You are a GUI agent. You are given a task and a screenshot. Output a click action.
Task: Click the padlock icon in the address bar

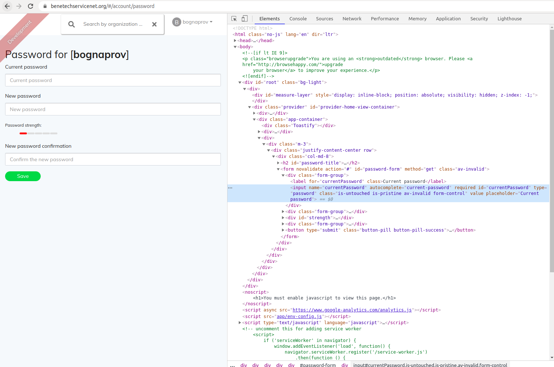(x=45, y=6)
